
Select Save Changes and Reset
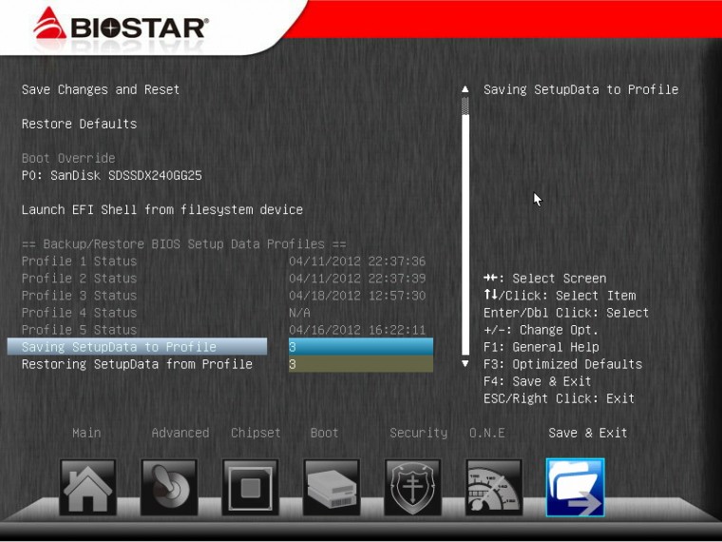(x=101, y=89)
